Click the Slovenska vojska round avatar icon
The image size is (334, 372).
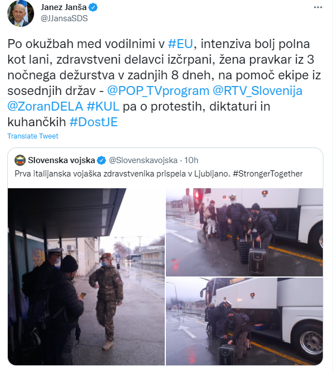point(20,161)
